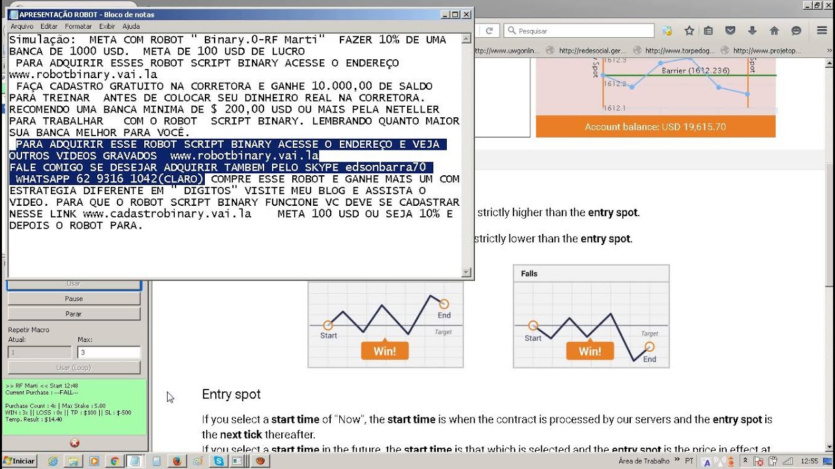
Task: Click the Notepad scrollbar up arrow
Action: pyautogui.click(x=466, y=38)
